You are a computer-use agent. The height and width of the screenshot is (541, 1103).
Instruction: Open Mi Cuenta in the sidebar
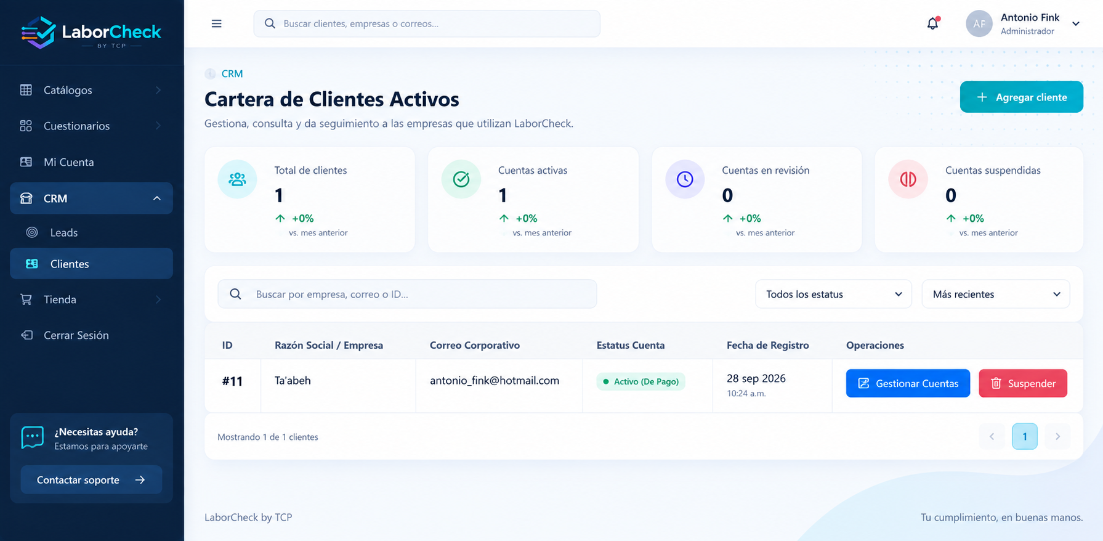pyautogui.click(x=91, y=162)
